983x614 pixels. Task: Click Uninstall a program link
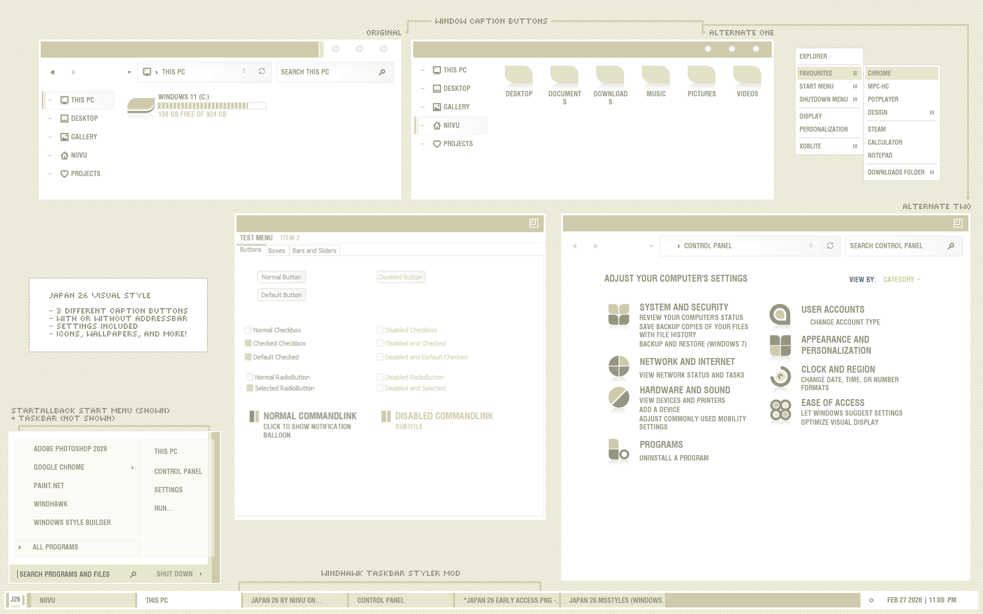(674, 458)
